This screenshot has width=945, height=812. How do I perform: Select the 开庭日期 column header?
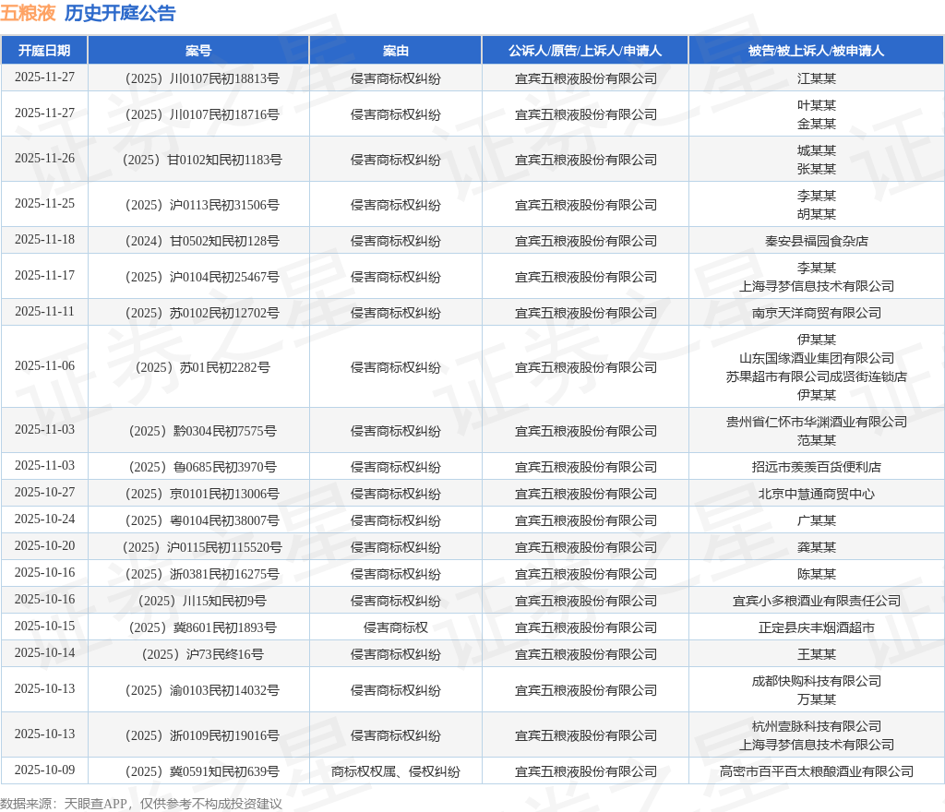pos(44,51)
